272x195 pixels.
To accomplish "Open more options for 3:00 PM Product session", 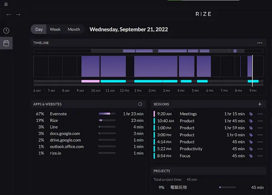I will (x=260, y=135).
